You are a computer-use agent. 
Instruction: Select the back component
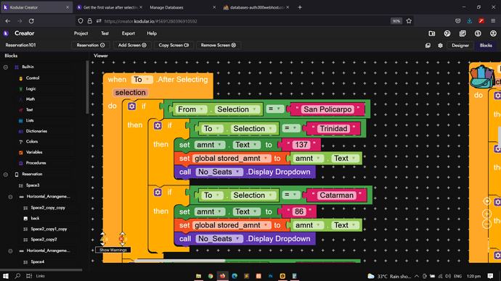[x=35, y=219]
